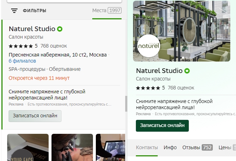Click green verified badge in left list
Screen dimensions: 236x161
point(60,29)
